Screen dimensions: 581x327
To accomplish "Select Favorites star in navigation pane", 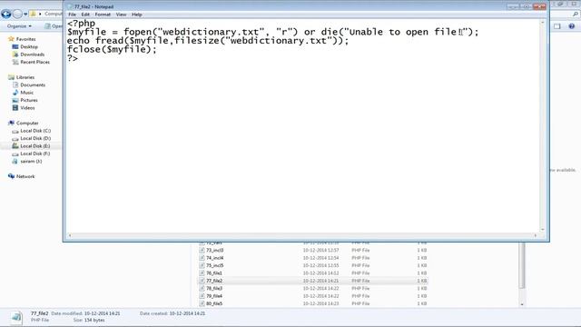I will pos(11,39).
